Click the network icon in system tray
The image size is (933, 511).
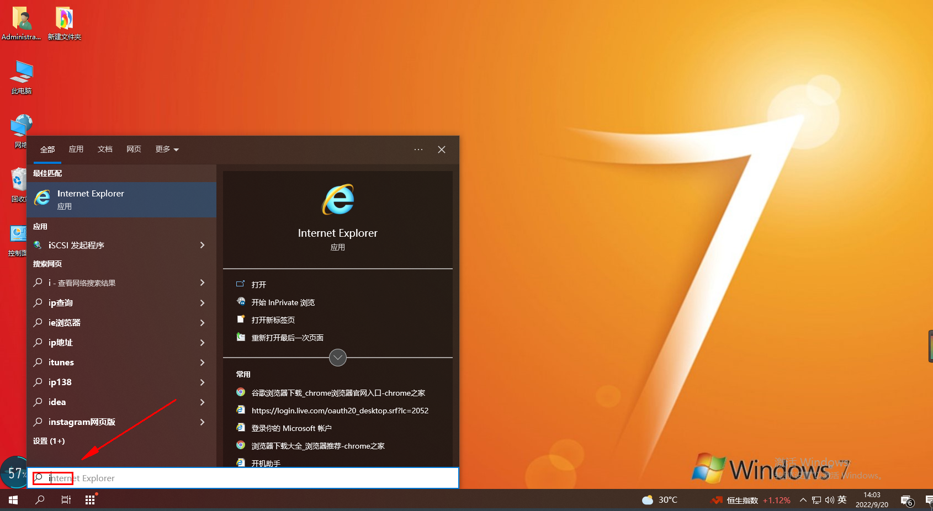817,500
